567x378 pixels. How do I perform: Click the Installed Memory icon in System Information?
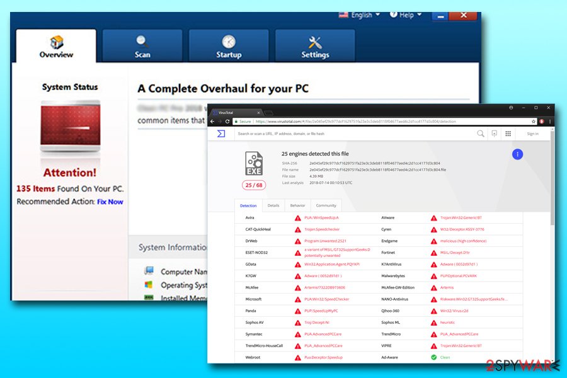pyautogui.click(x=149, y=297)
